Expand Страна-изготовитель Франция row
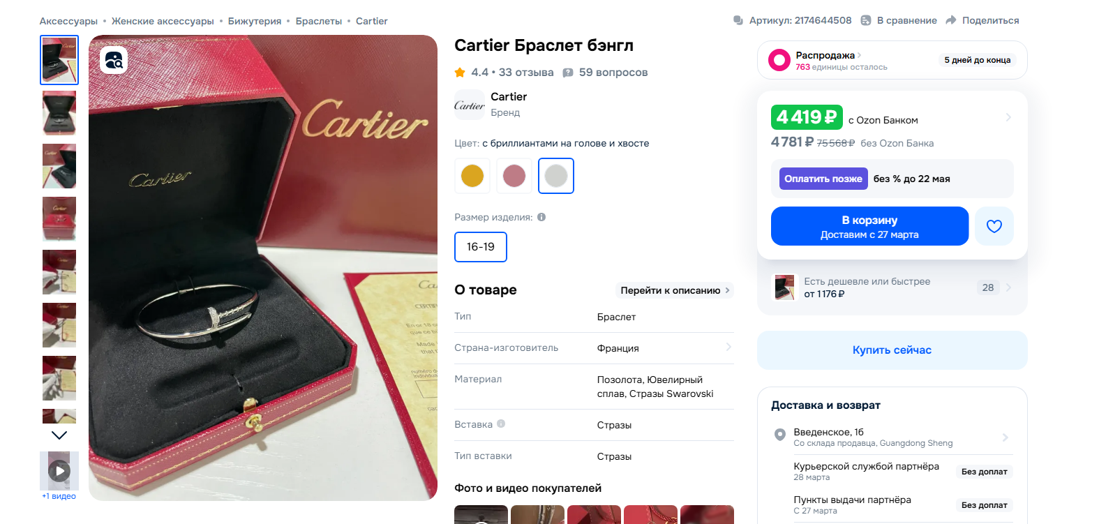1099x524 pixels. (x=594, y=348)
